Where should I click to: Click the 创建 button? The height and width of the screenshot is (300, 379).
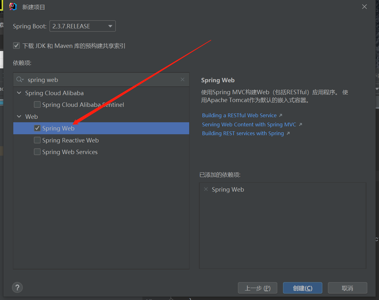point(303,288)
